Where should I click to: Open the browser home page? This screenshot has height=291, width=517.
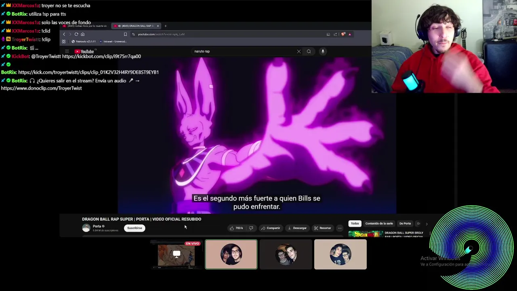(x=82, y=34)
